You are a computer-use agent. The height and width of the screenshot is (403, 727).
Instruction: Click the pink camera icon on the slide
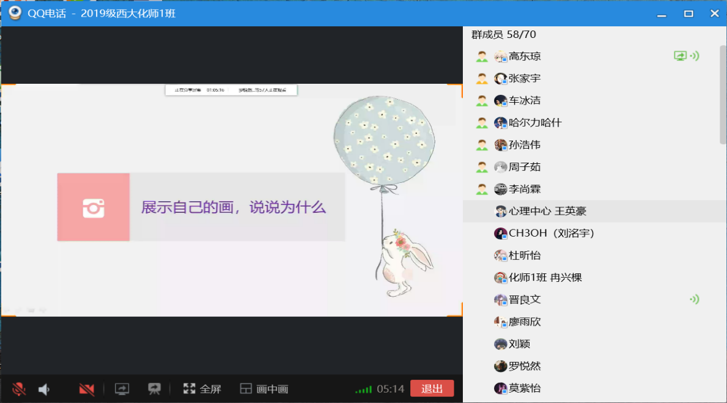pos(94,207)
